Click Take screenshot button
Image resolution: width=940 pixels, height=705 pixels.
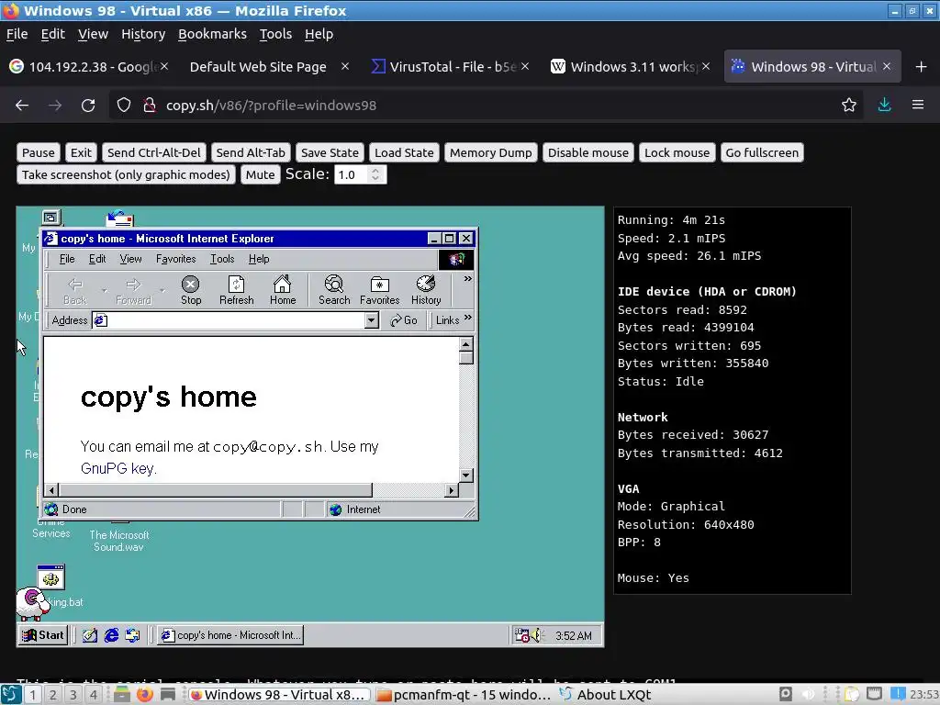click(x=126, y=175)
